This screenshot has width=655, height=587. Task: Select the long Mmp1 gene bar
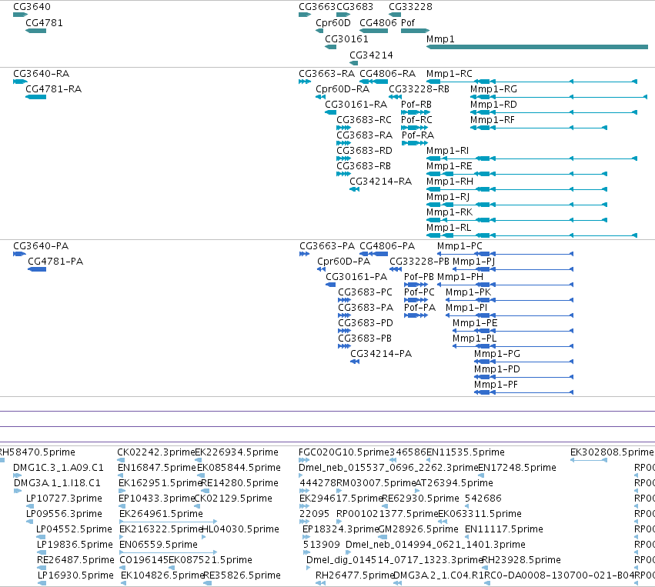(x=537, y=47)
